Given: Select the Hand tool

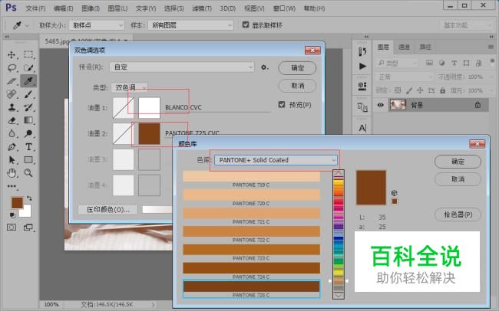Looking at the screenshot, I should click(x=12, y=173).
